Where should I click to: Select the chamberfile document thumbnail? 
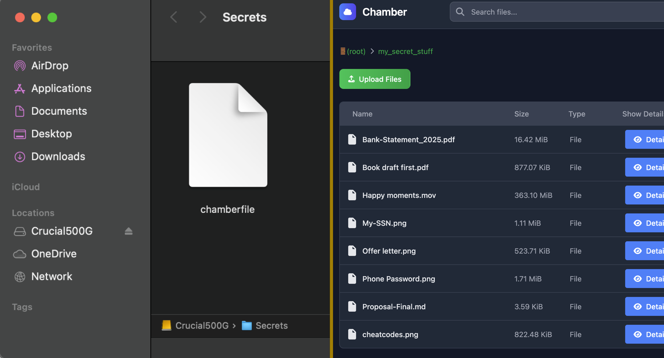(228, 135)
